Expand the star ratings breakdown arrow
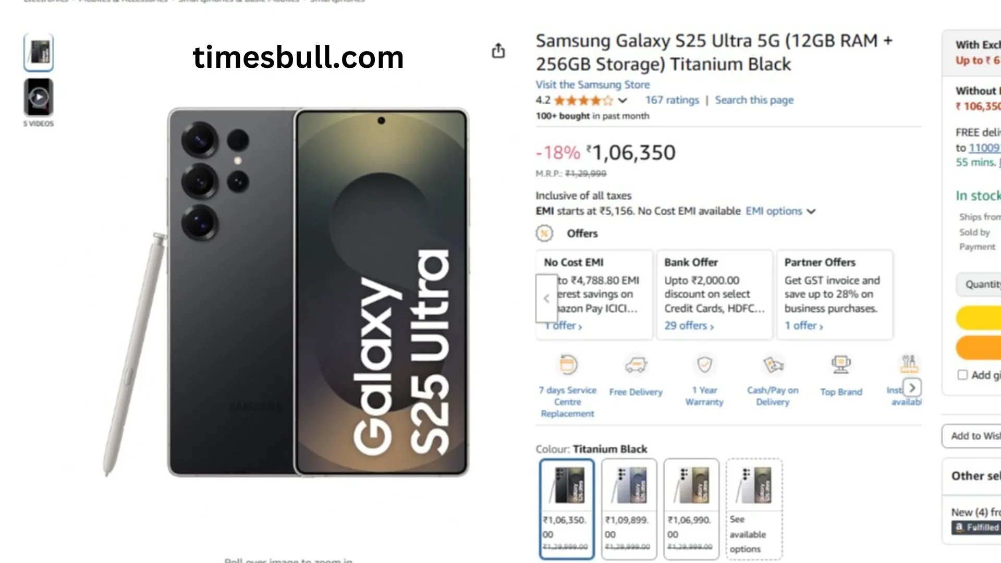 point(622,101)
